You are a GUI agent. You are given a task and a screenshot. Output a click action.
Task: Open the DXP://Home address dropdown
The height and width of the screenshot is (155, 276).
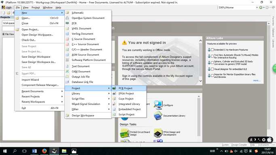coord(257,8)
